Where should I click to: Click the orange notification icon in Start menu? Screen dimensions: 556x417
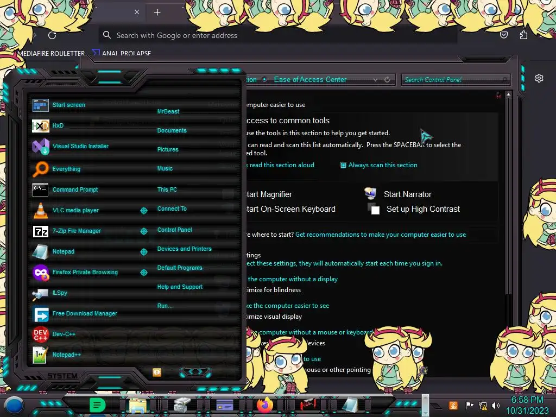coord(157,372)
